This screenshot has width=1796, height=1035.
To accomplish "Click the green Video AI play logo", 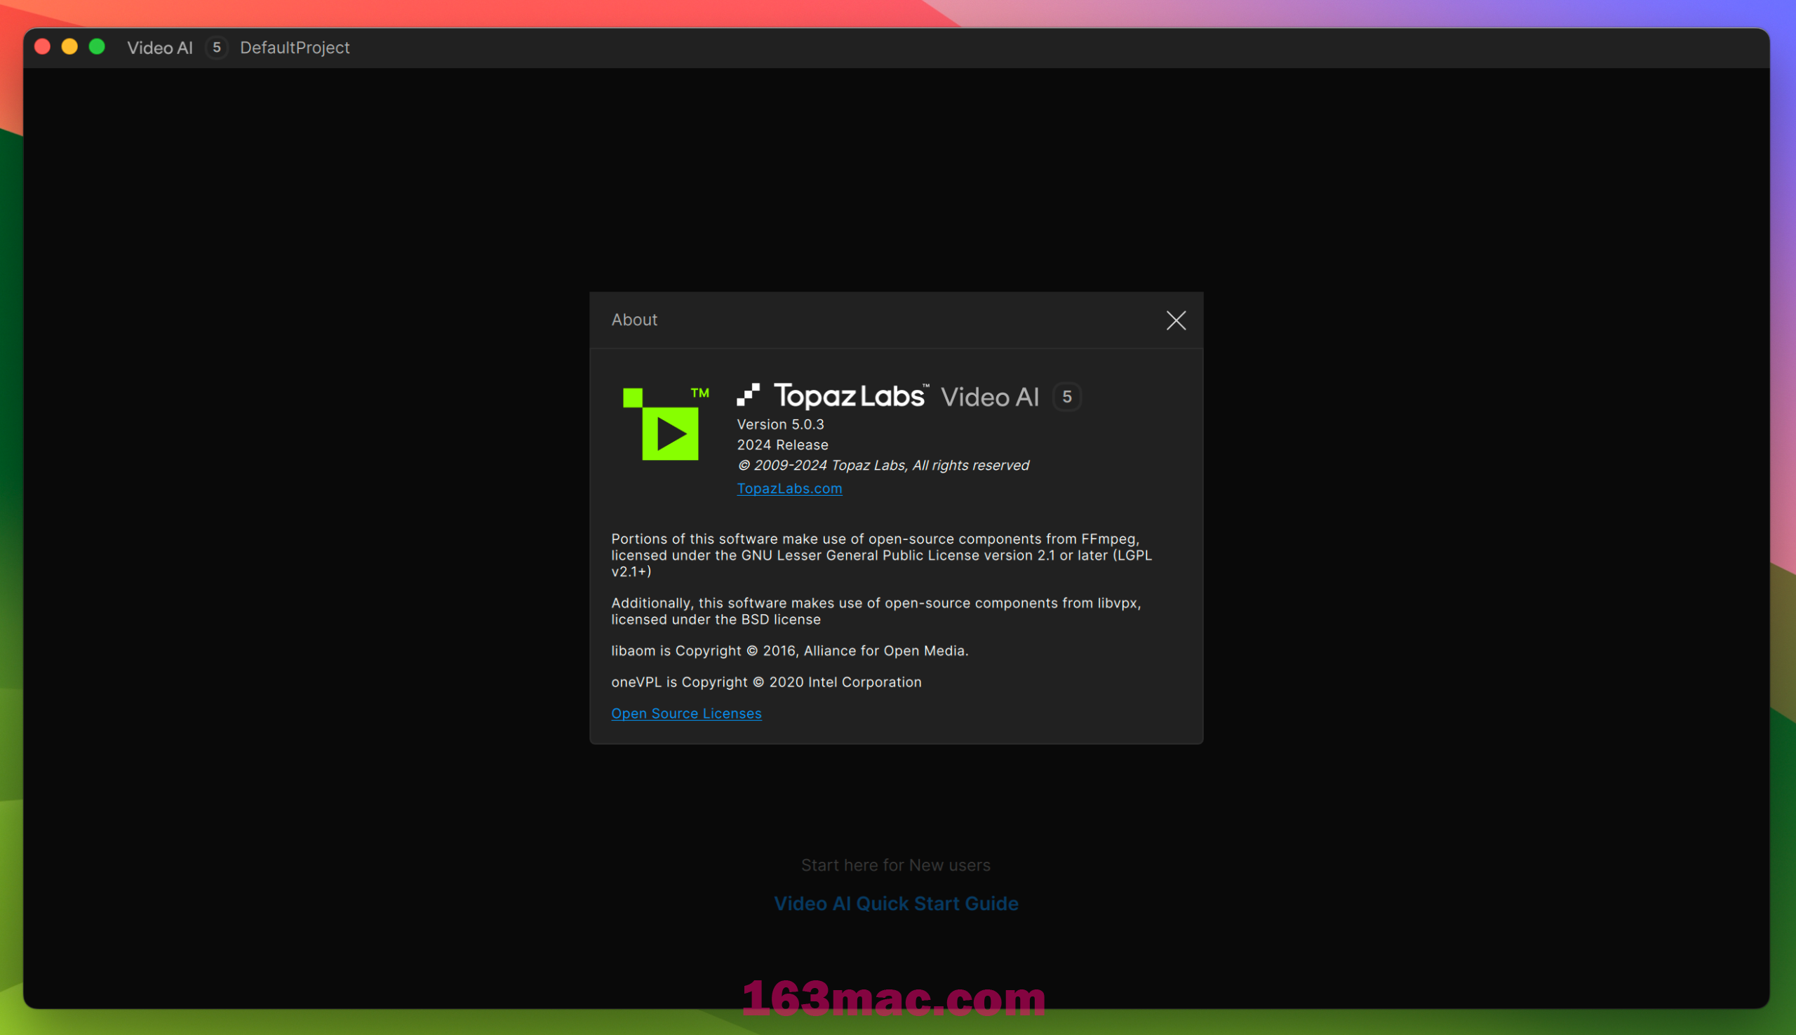I will click(666, 424).
